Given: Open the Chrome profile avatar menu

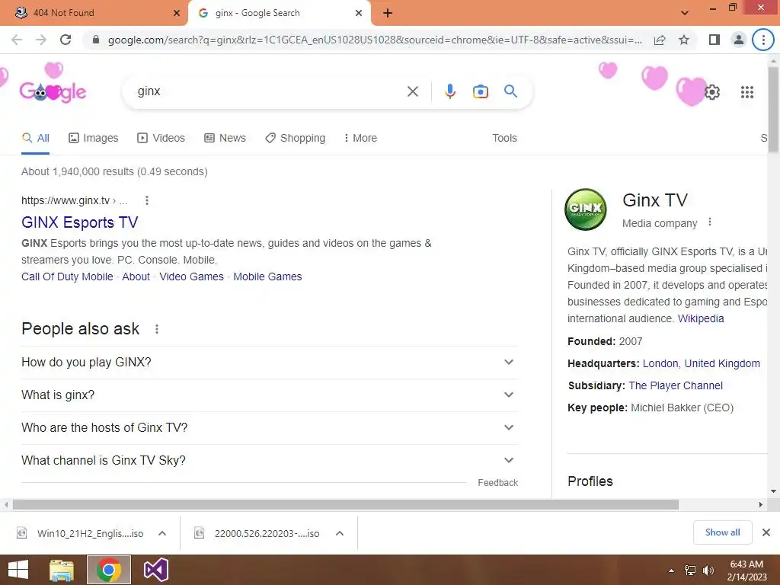Looking at the screenshot, I should click(739, 40).
